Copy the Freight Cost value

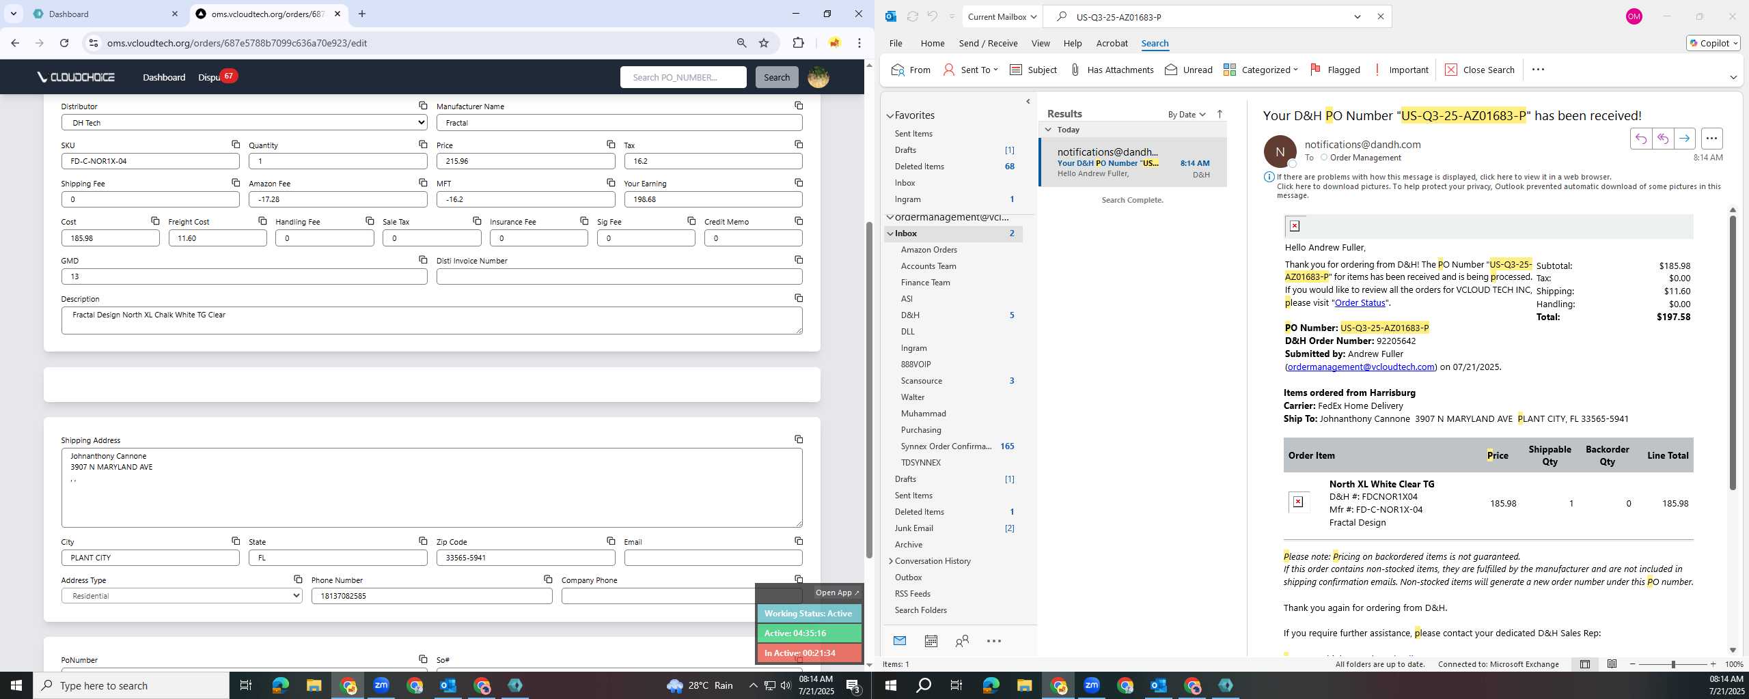[x=262, y=220]
